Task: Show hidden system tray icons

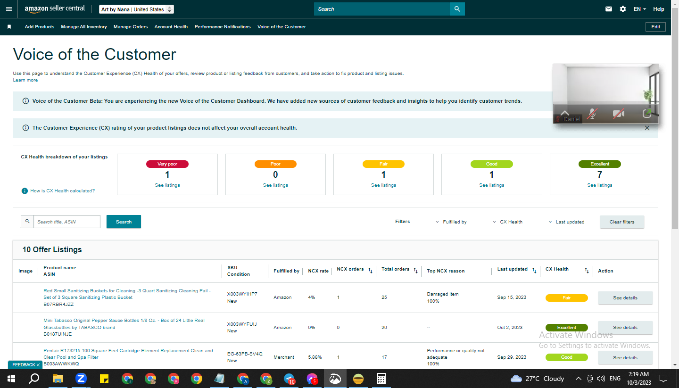Action: (x=579, y=379)
